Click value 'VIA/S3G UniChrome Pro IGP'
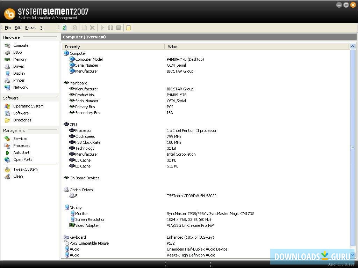 (190, 225)
